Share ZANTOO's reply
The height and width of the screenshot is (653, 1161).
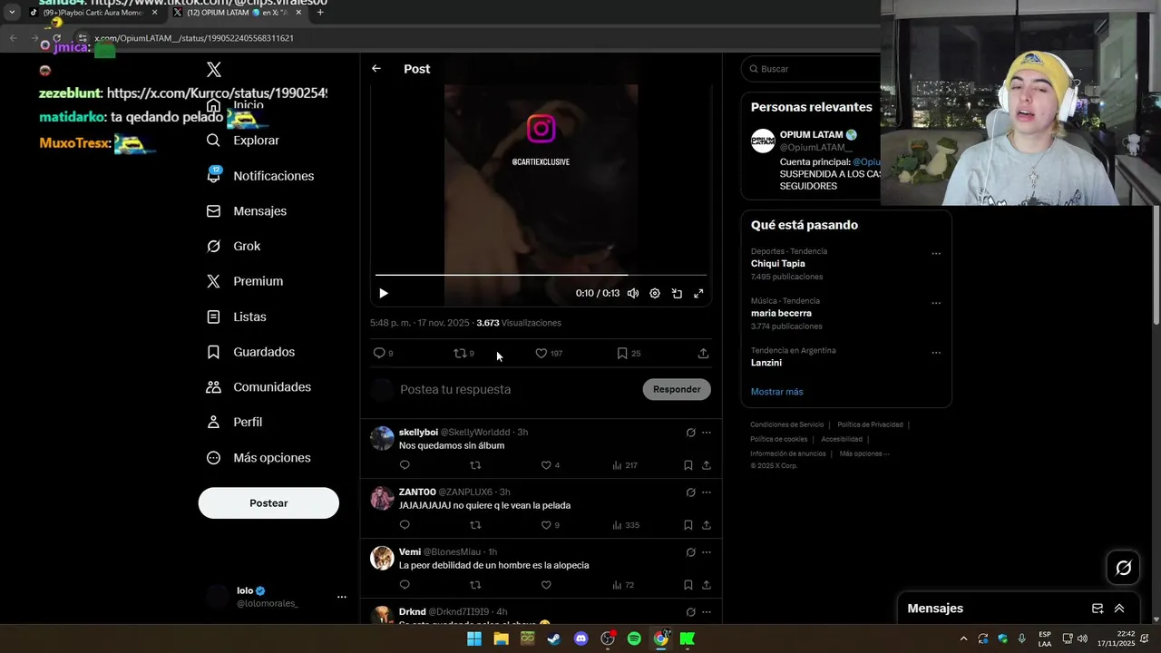point(706,525)
